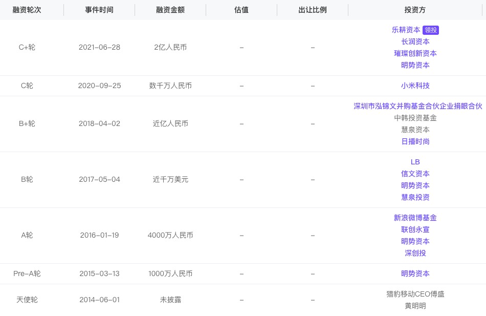Select the 2021-06-28 date cell

99,47
